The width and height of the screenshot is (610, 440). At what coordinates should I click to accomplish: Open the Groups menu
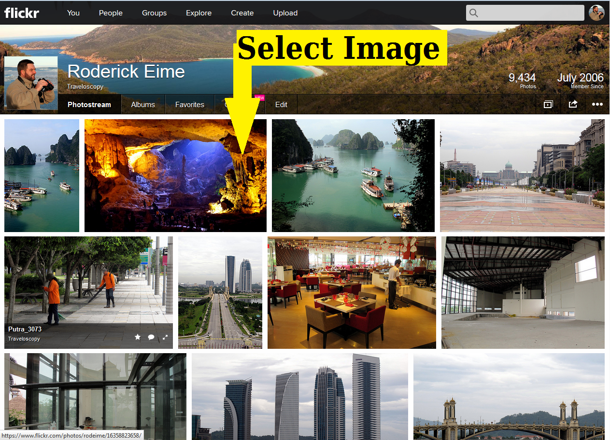click(x=154, y=13)
